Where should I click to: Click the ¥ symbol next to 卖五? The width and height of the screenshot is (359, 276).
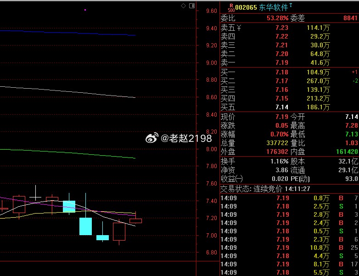pos(239,28)
